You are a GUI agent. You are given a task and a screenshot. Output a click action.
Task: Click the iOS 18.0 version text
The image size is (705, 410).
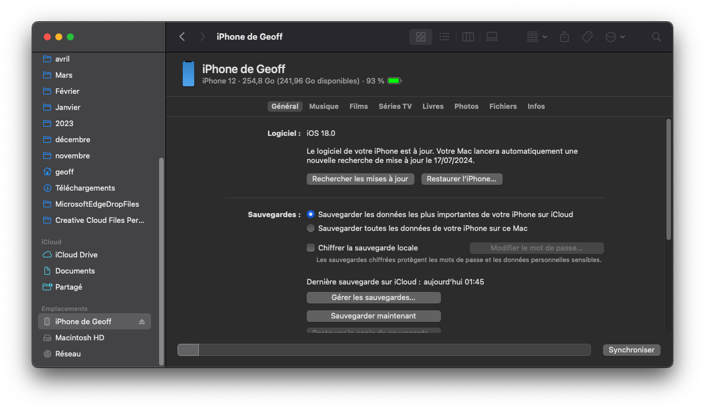[x=321, y=134]
